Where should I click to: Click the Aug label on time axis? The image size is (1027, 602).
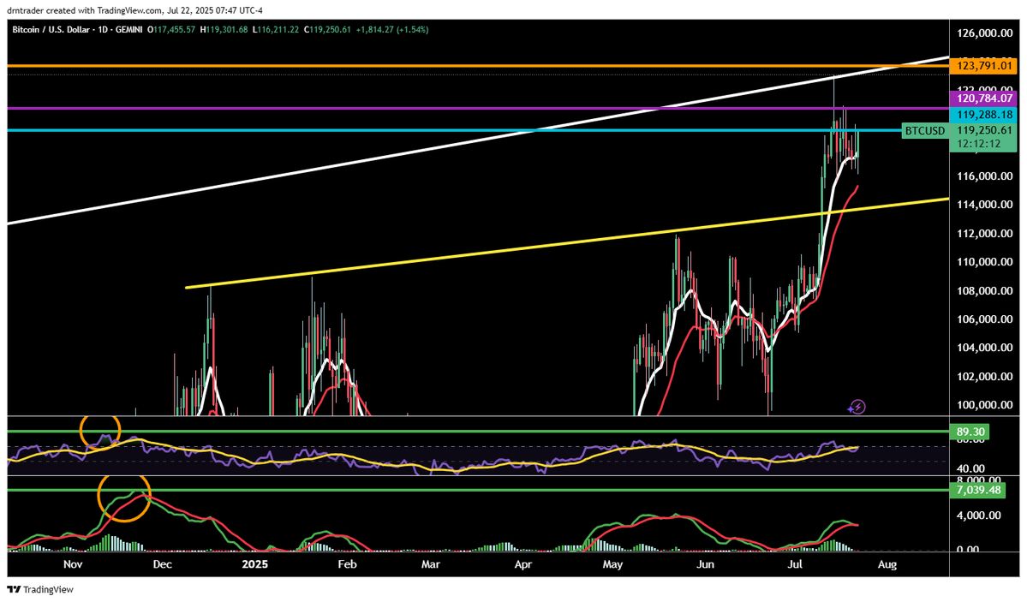click(887, 564)
